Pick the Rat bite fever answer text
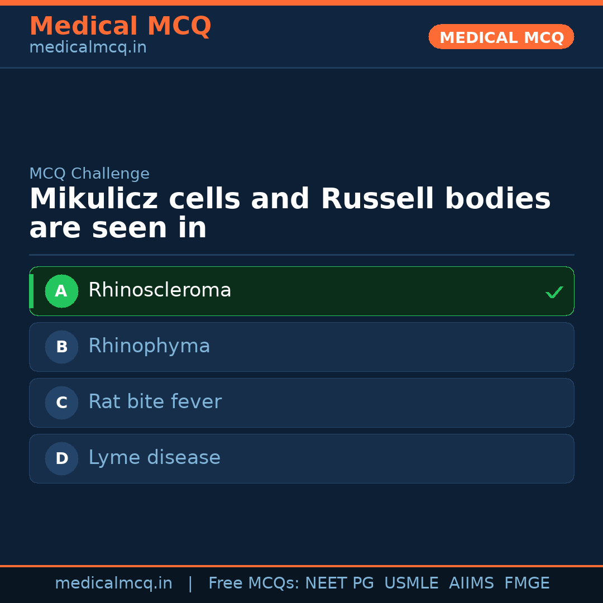 tap(155, 402)
